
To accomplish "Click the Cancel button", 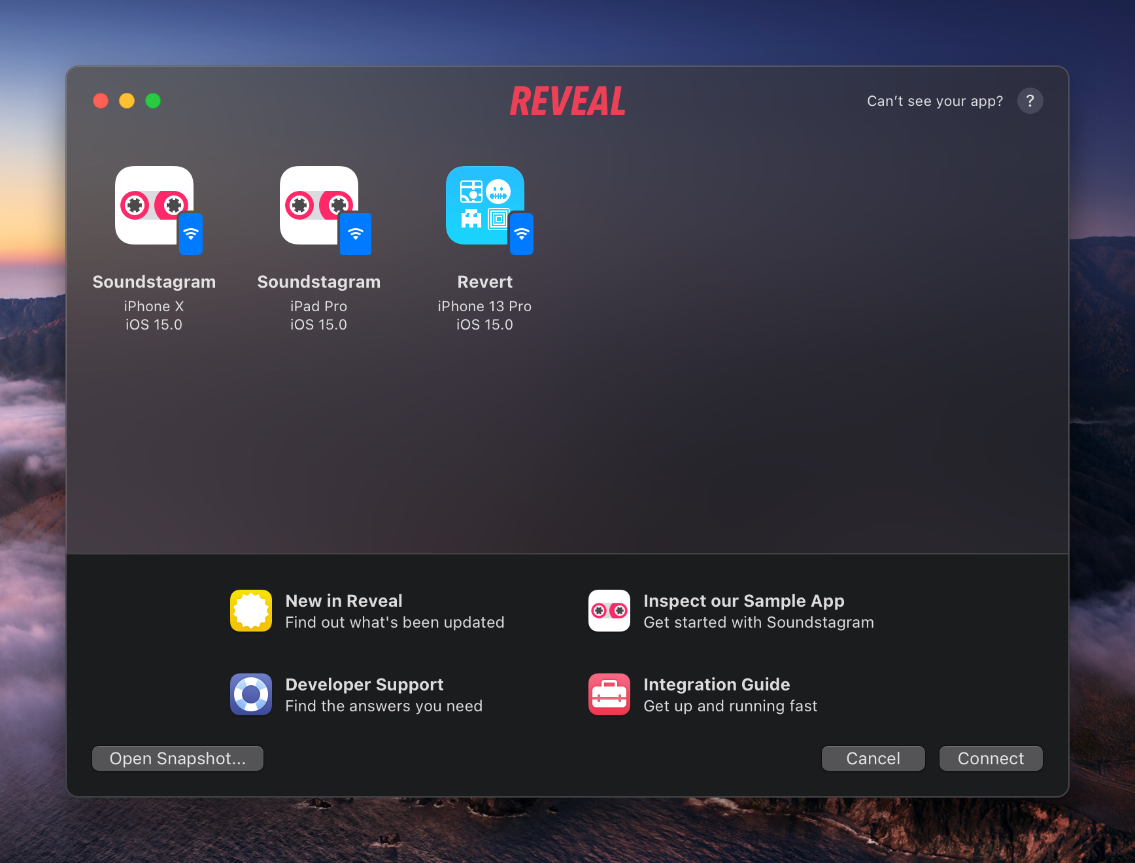I will pyautogui.click(x=873, y=758).
